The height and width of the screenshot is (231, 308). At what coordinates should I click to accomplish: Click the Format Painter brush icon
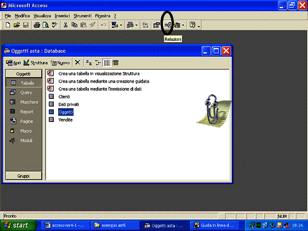pos(92,25)
